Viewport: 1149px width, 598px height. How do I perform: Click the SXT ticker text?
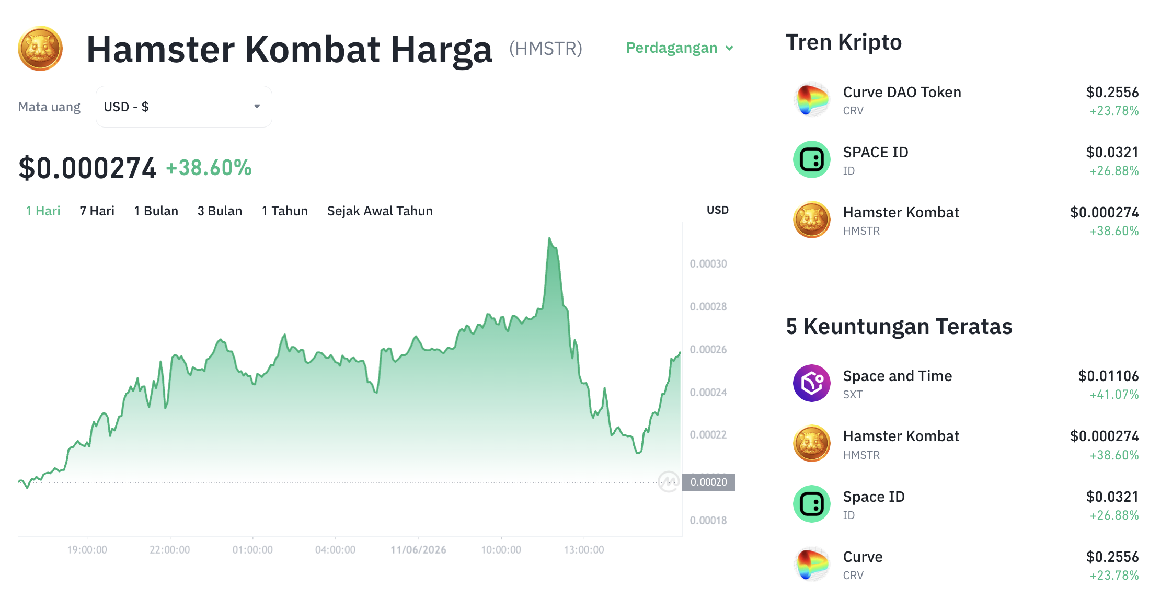(853, 395)
